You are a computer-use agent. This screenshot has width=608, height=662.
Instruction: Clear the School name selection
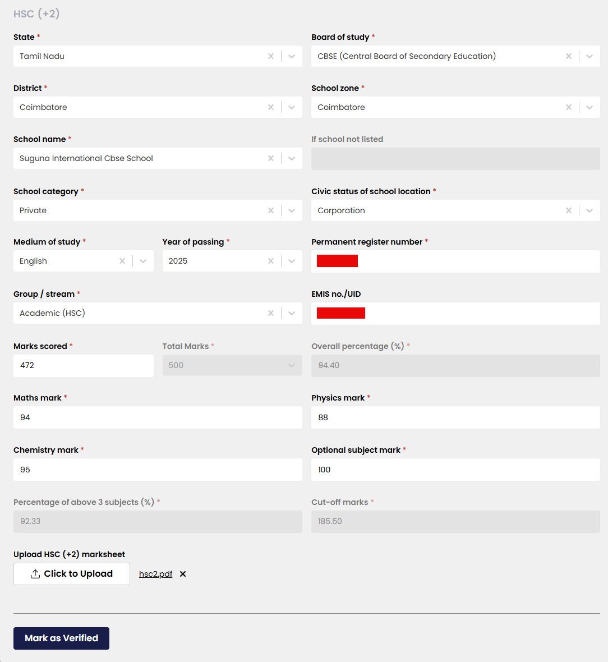click(271, 158)
